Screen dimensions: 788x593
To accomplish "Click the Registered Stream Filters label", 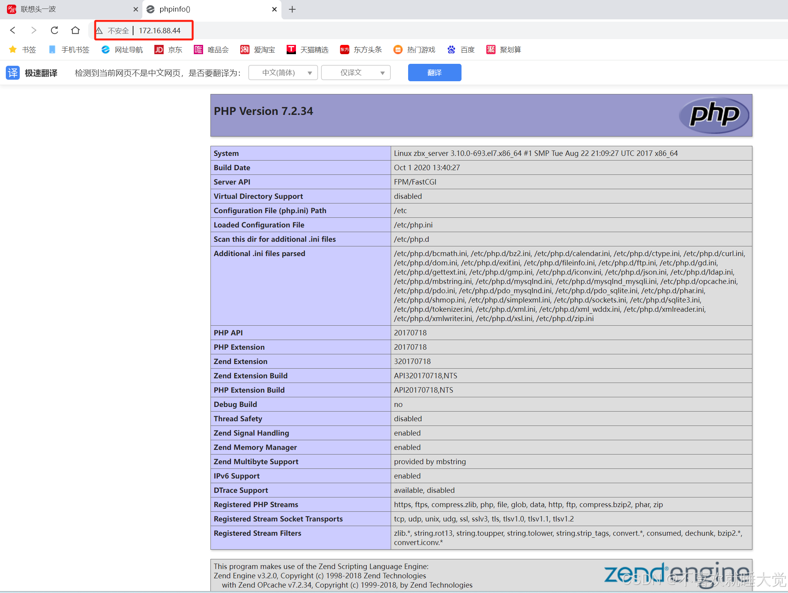I will tap(257, 533).
